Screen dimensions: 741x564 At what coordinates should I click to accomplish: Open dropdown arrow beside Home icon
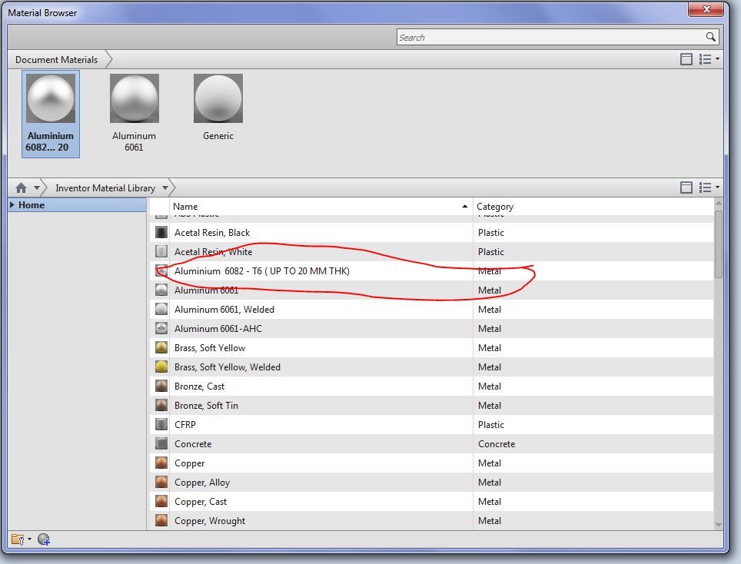coord(36,188)
